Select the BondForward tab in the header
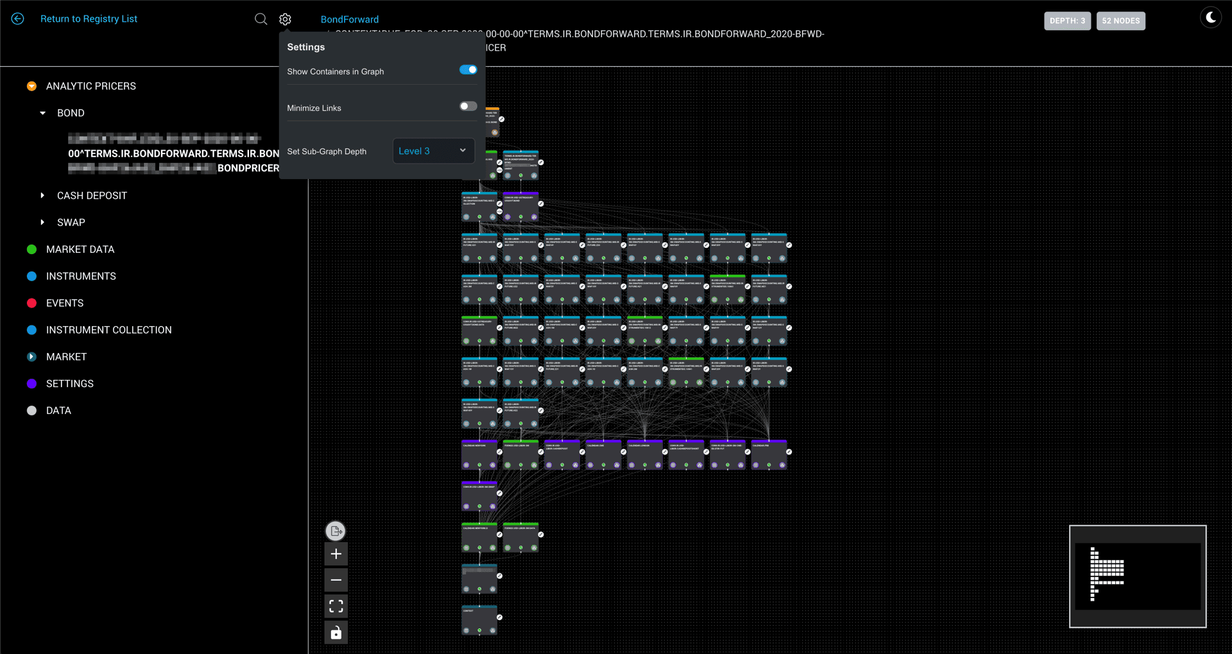1232x654 pixels. point(350,19)
